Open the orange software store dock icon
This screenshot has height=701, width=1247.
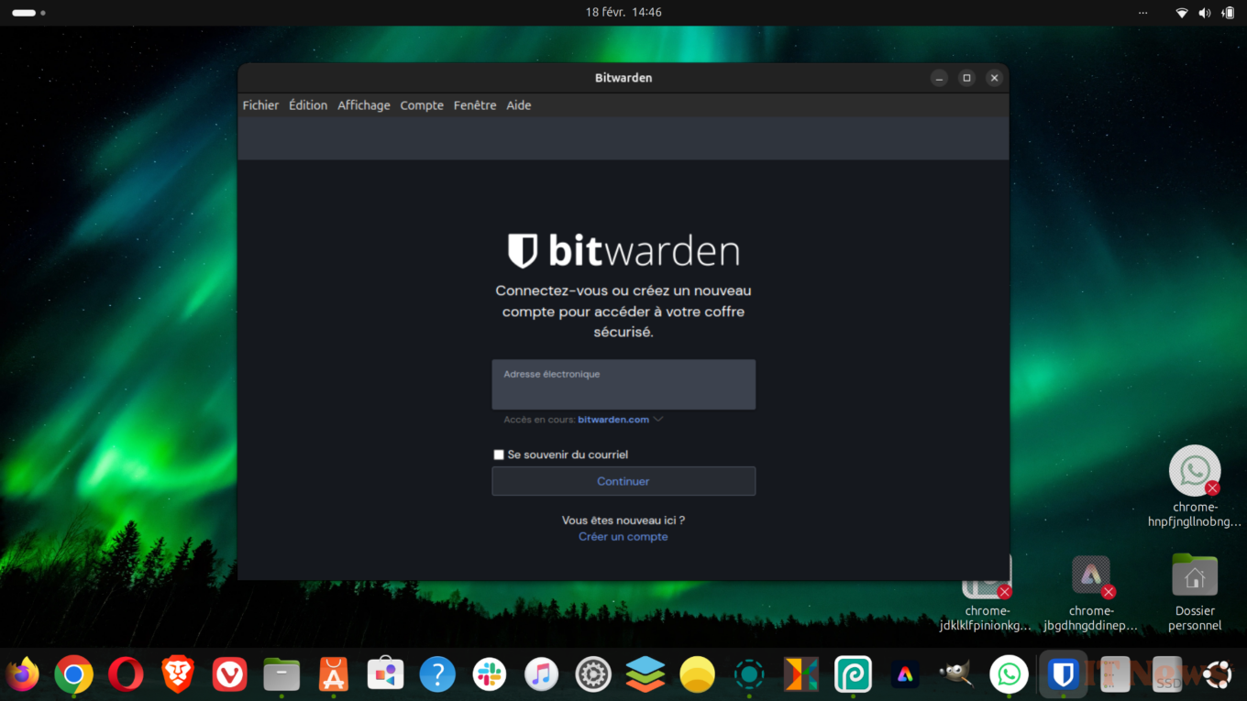[x=334, y=675]
